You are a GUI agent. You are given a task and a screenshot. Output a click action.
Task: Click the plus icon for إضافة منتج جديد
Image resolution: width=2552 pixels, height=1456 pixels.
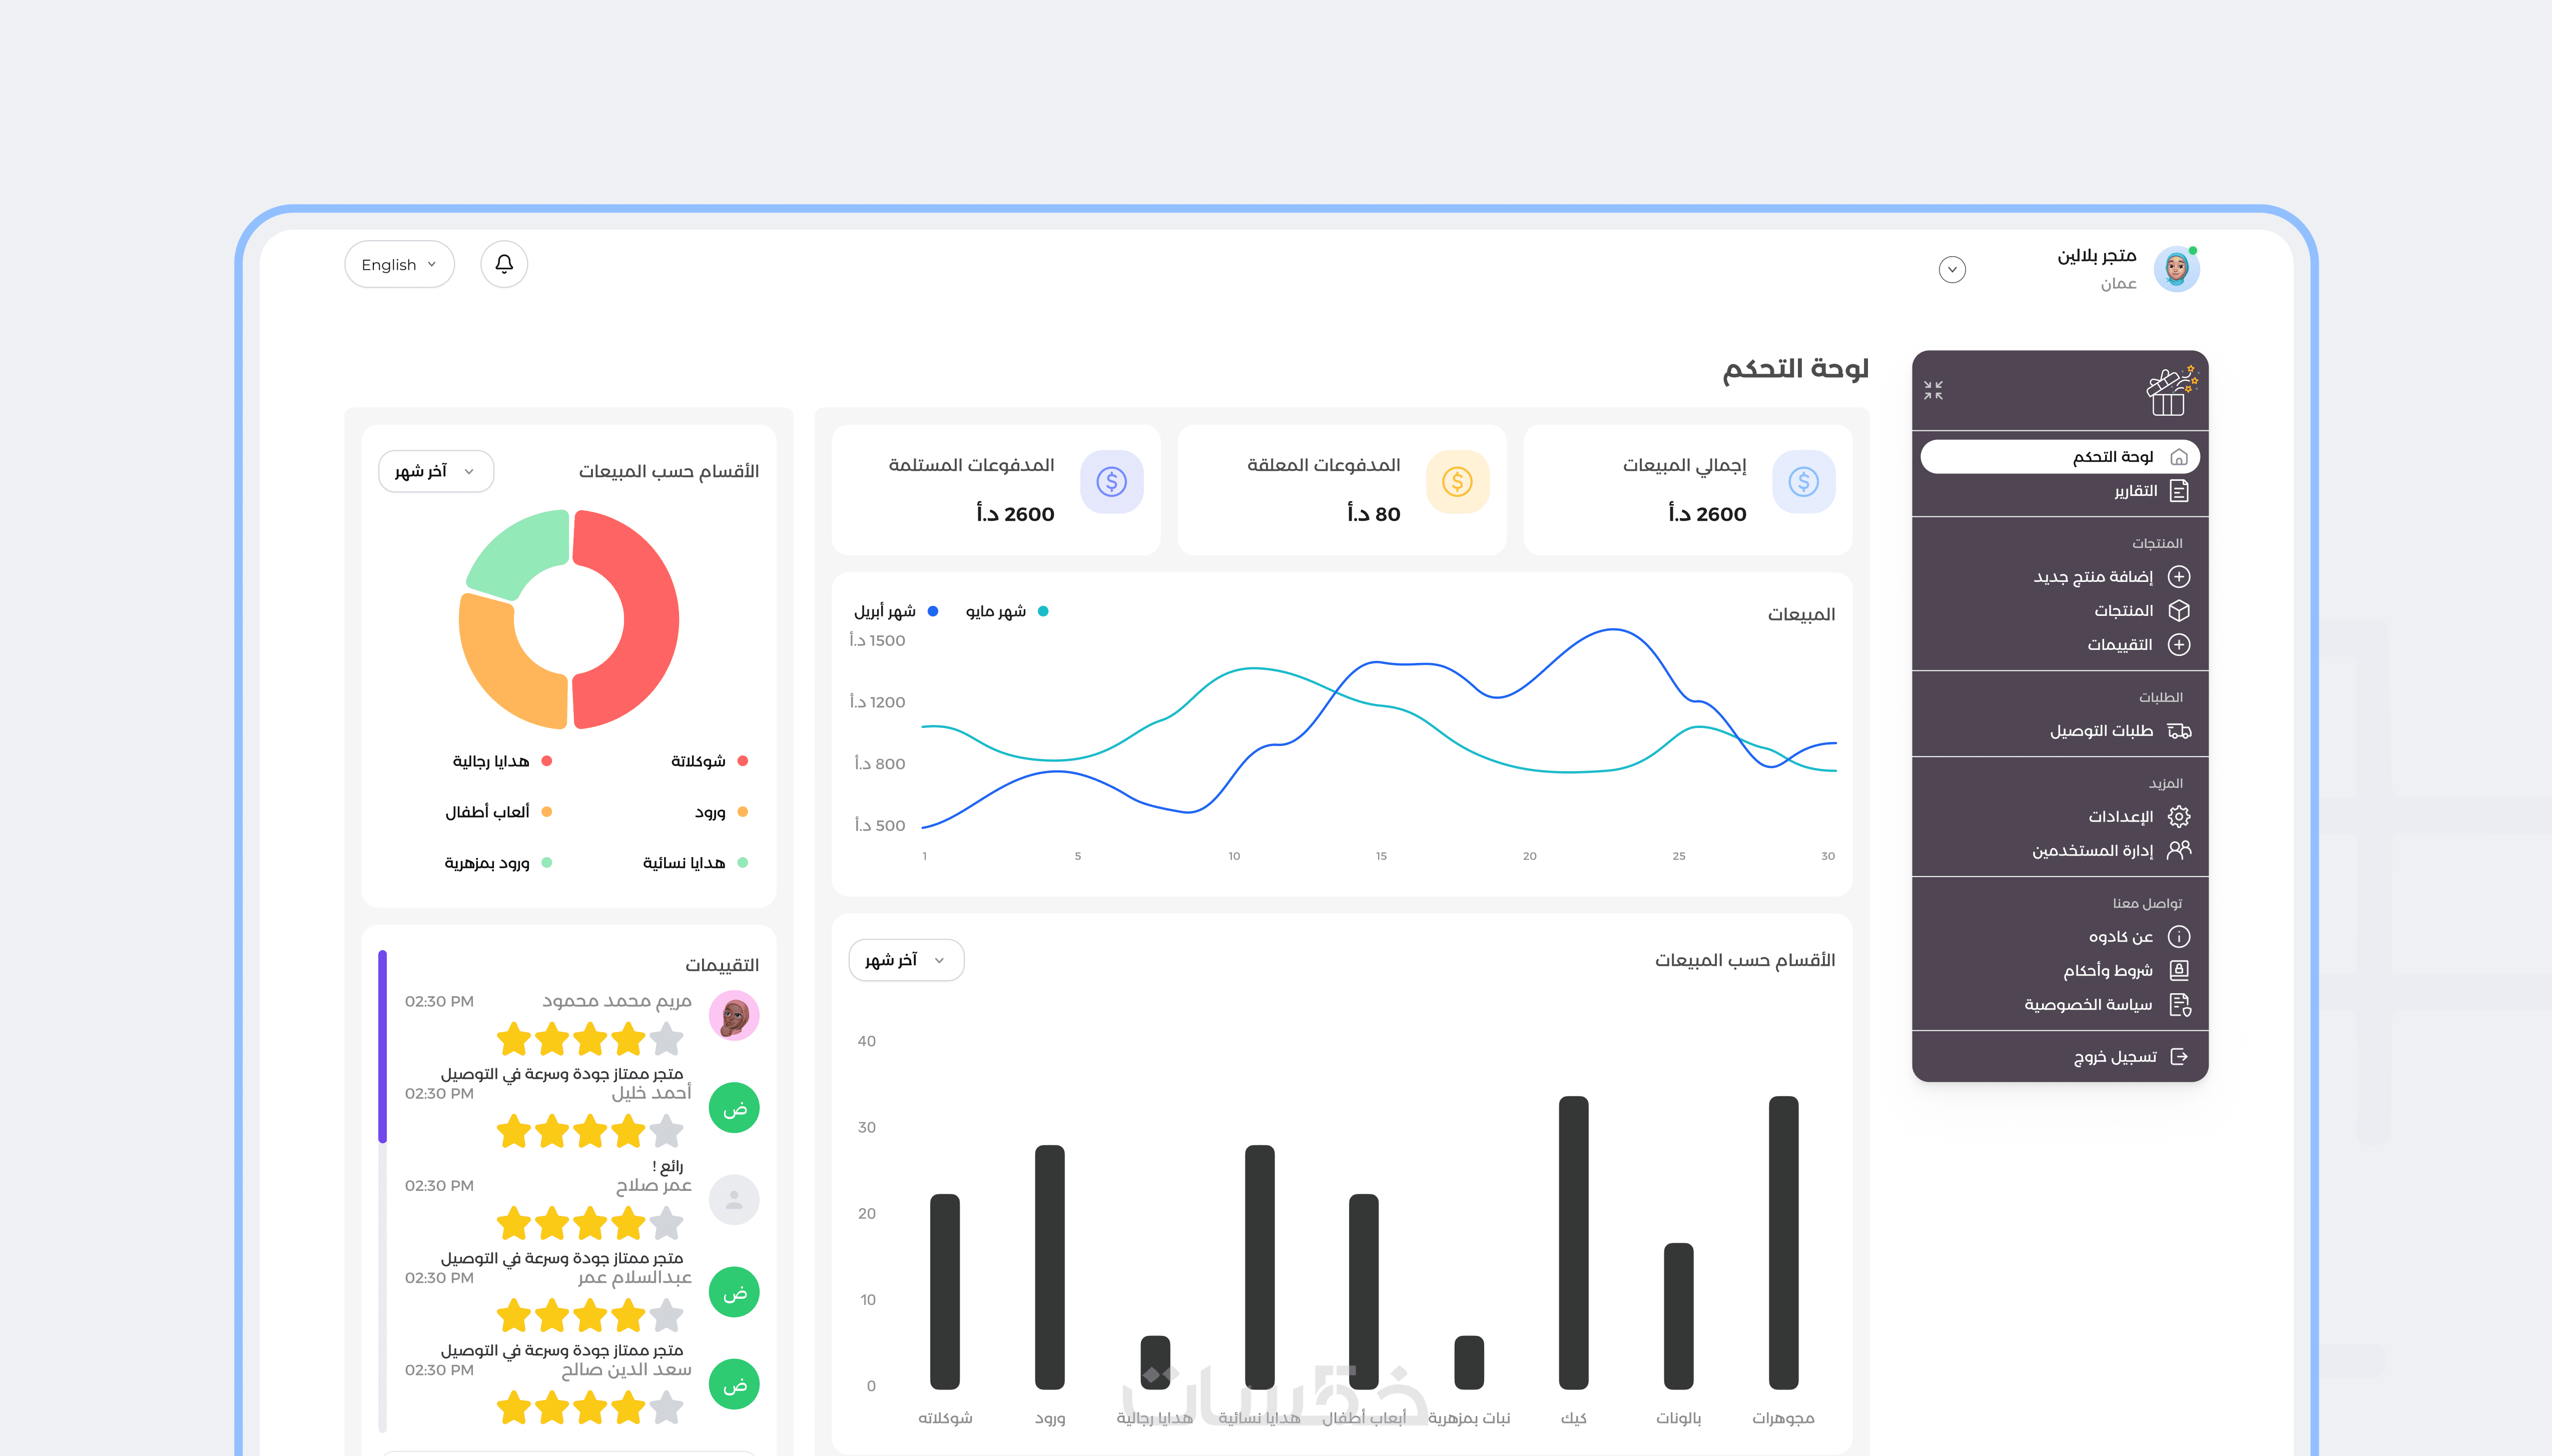2179,577
